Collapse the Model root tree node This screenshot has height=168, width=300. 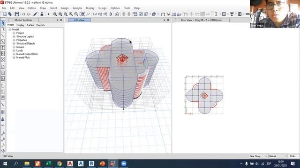tap(10, 30)
